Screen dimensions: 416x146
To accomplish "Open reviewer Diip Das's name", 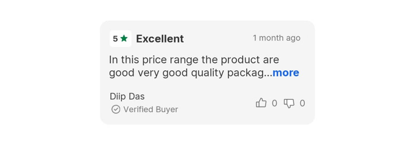I will tap(127, 96).
